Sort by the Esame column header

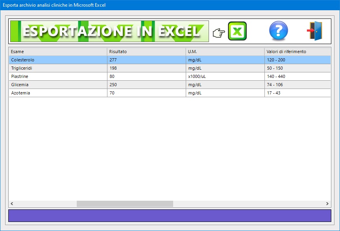[58, 52]
